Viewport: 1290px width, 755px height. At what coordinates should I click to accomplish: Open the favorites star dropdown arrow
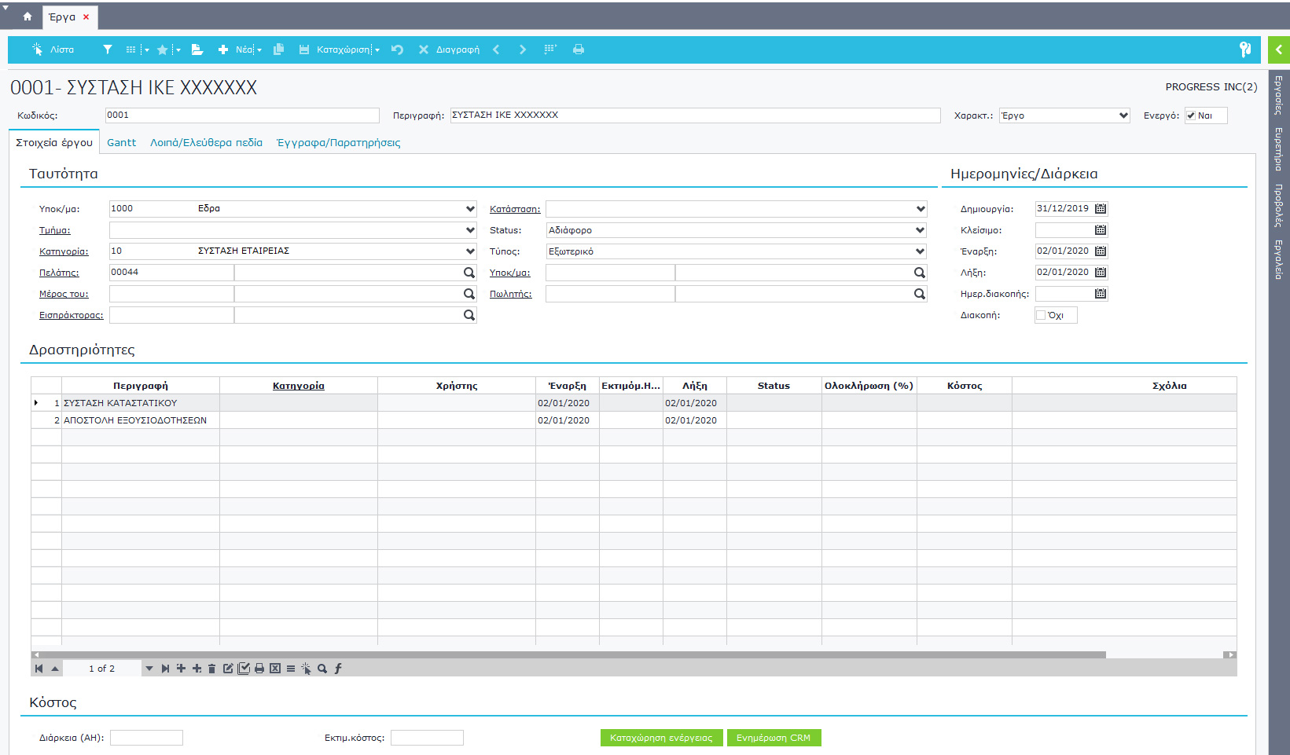click(178, 50)
